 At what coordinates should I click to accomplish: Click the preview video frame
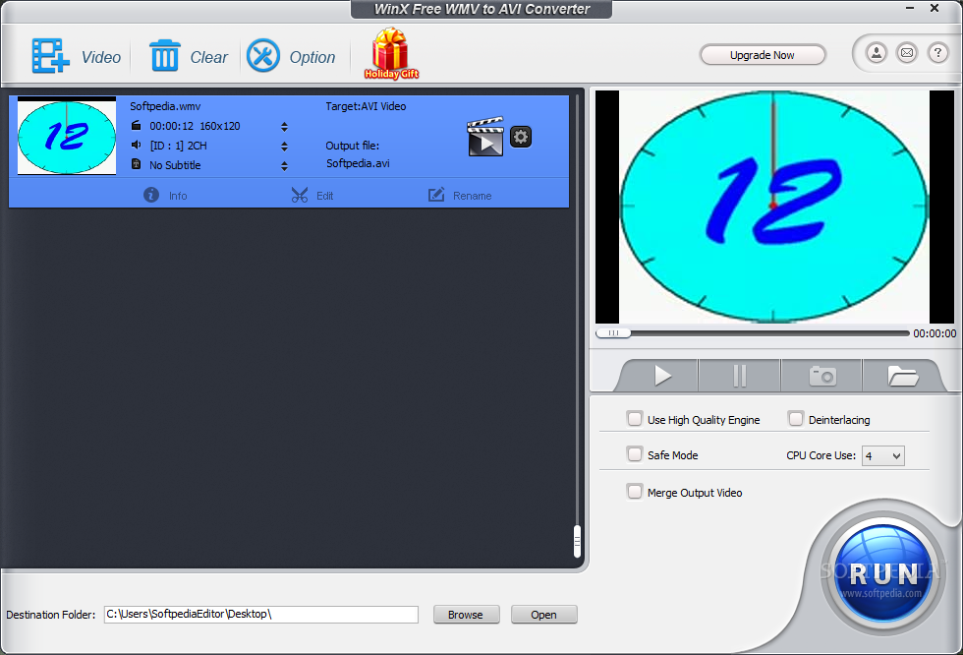[774, 207]
